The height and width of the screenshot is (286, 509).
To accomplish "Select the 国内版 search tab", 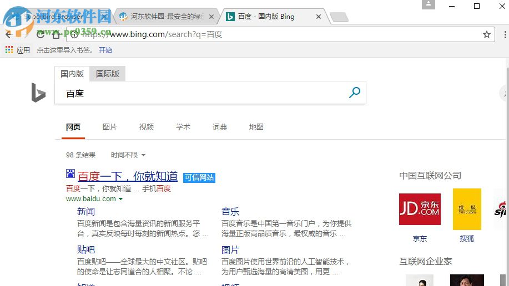I will point(72,74).
